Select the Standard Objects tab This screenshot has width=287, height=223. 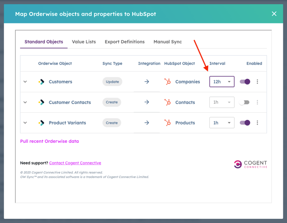pos(44,42)
